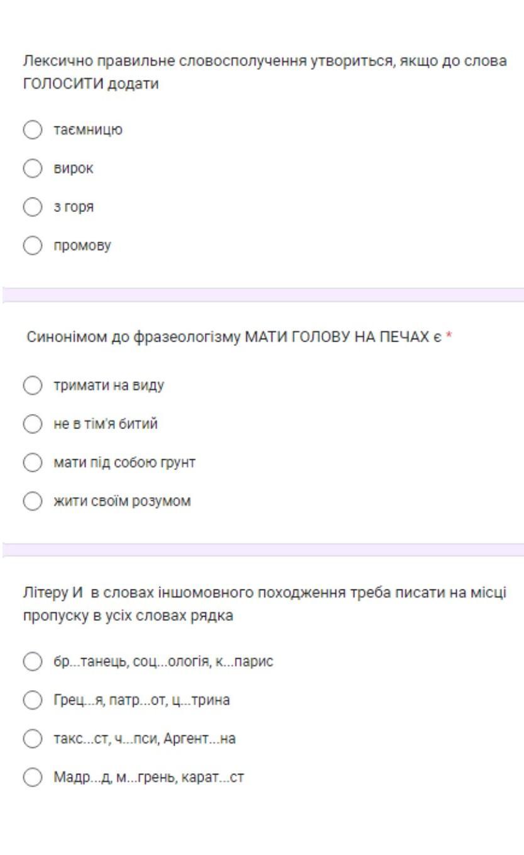
Task: Choose 'не в тім'я битий' answer
Action: [x=31, y=424]
